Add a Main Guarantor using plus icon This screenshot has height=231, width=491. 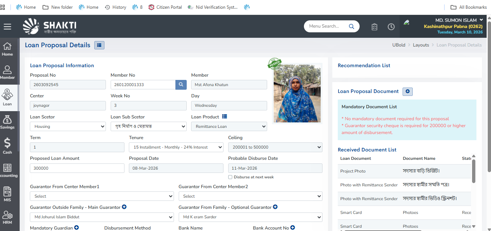(124, 207)
